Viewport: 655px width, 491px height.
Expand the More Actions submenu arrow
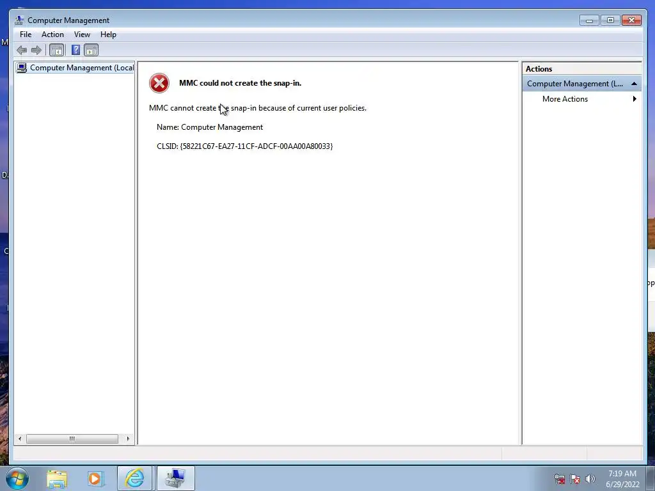point(635,99)
